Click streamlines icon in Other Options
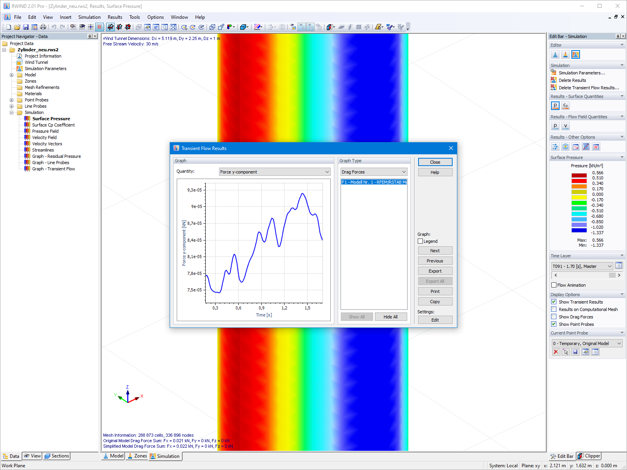This screenshot has width=627, height=470. 565,146
